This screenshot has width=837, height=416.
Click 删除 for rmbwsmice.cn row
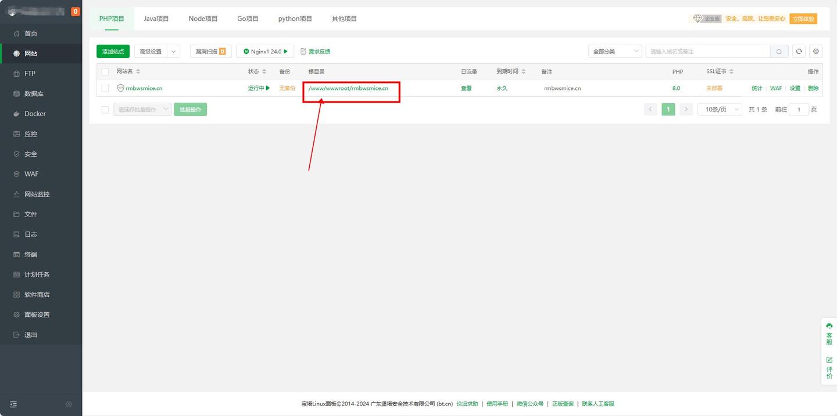pos(813,88)
